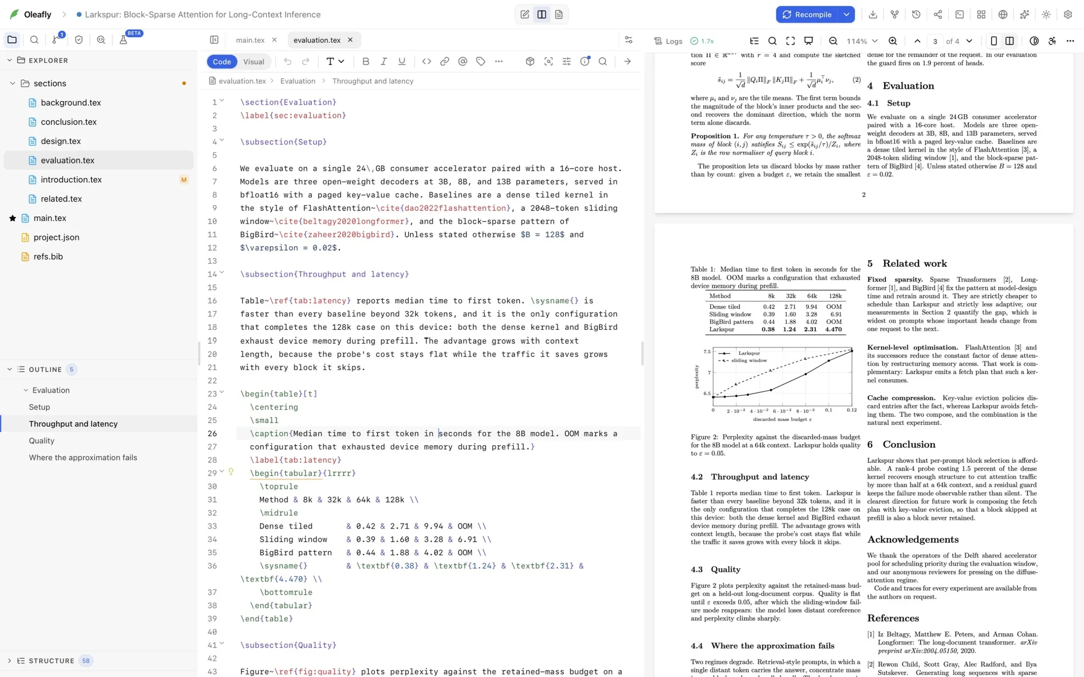Open the beta labs flask icon
The height and width of the screenshot is (677, 1084).
tap(123, 39)
